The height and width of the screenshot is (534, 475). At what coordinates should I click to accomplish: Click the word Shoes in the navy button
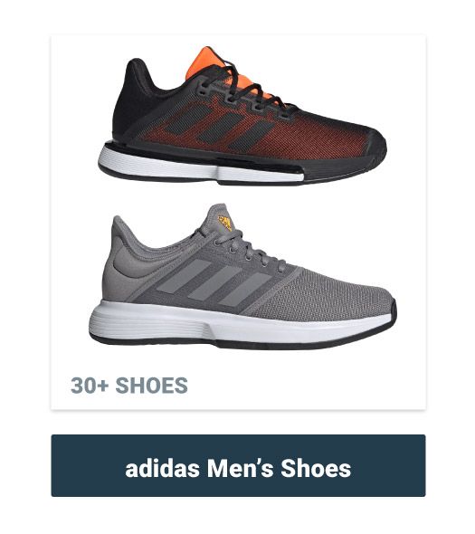pos(316,468)
